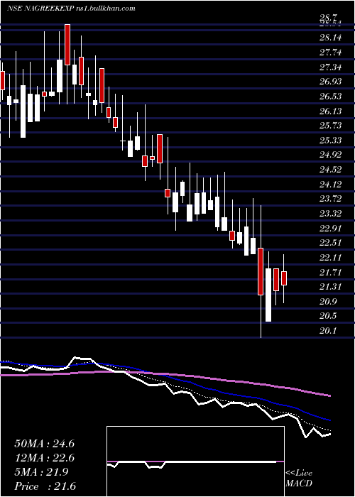The image size is (355, 497).
Task: Click the NSE NAGREEKEXP chart title
Action: click(x=71, y=8)
